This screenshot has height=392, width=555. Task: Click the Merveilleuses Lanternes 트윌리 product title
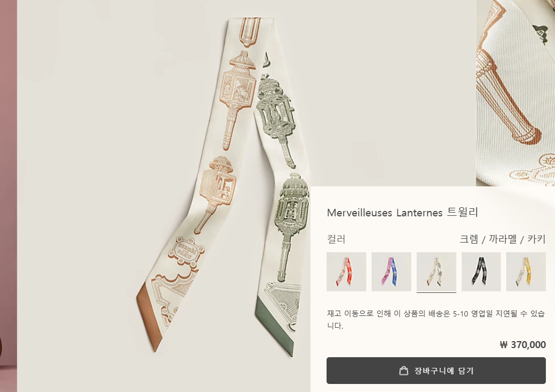click(403, 213)
